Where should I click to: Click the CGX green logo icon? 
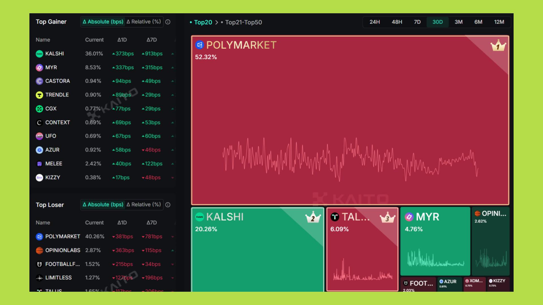pyautogui.click(x=39, y=109)
